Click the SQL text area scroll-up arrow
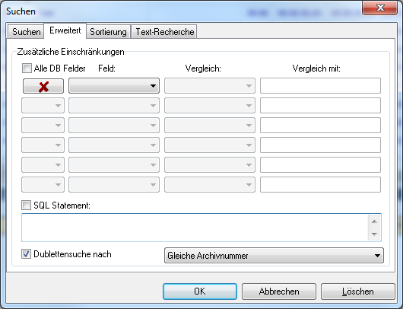The width and height of the screenshot is (403, 309). click(x=374, y=221)
